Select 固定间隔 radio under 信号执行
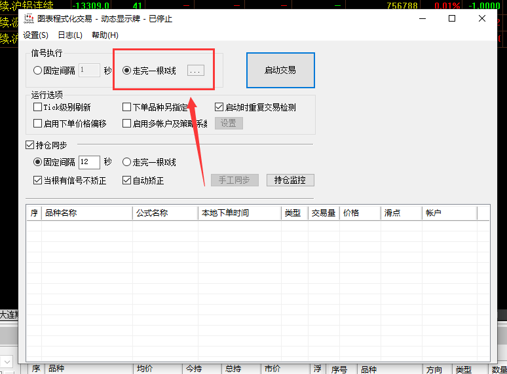 pos(37,71)
